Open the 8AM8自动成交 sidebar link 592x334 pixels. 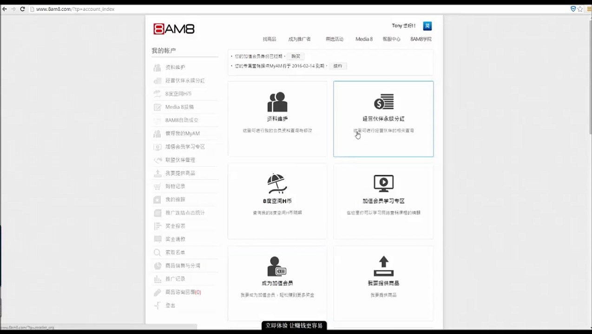182,120
